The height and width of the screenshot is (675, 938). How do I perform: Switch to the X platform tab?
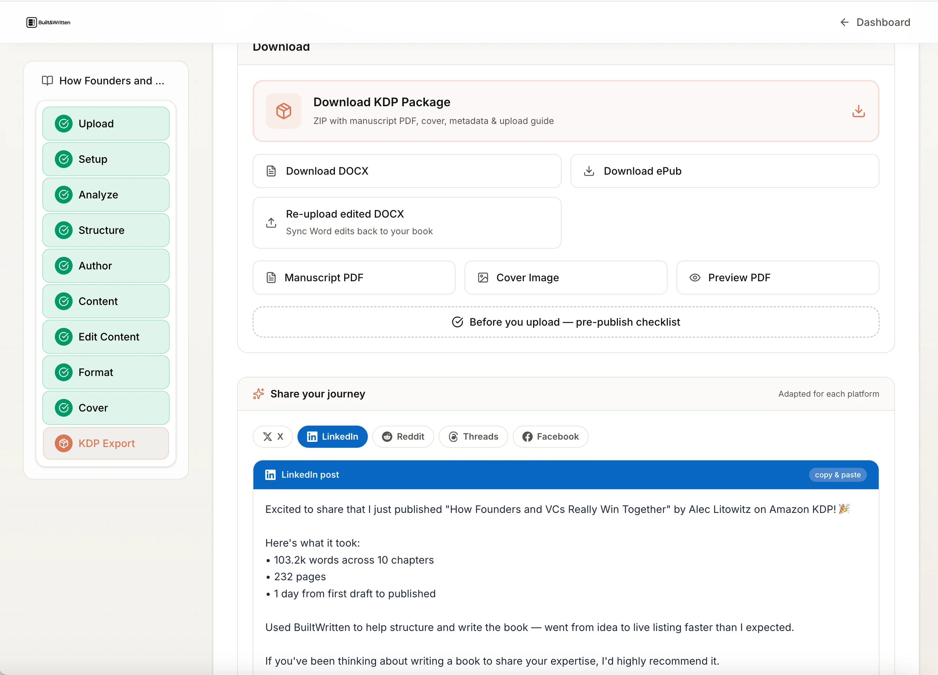coord(273,437)
